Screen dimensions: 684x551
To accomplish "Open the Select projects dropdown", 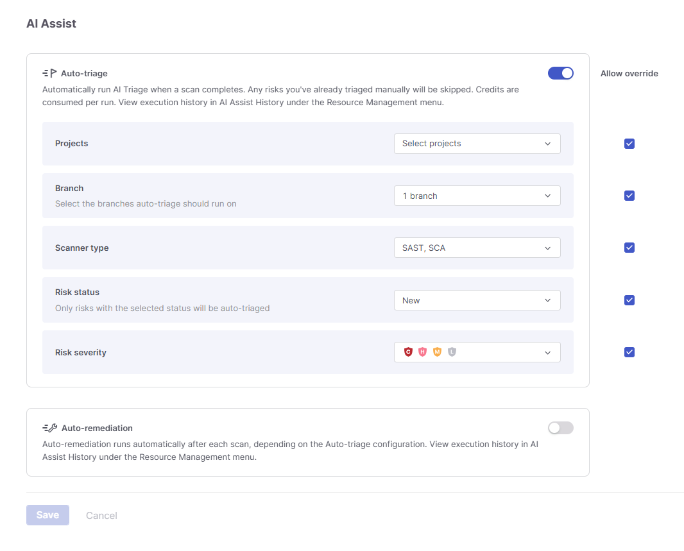I will point(477,144).
